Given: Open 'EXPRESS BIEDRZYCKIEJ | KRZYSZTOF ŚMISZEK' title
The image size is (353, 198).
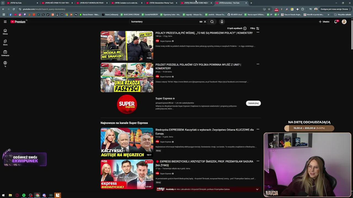Looking at the screenshot, I should pos(204,163).
